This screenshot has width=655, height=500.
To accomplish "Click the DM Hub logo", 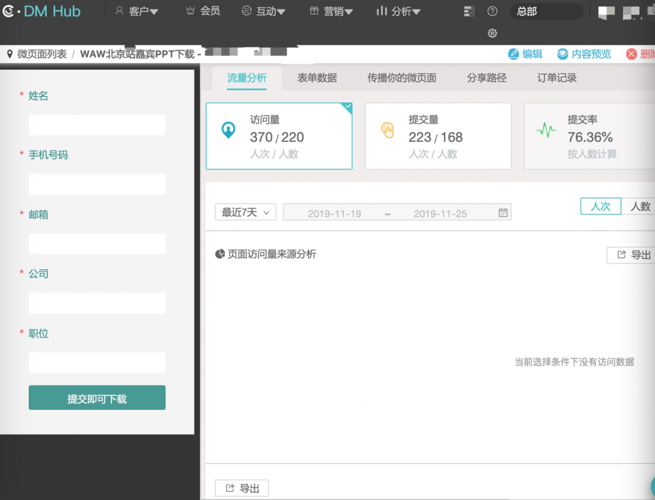I will pos(42,11).
